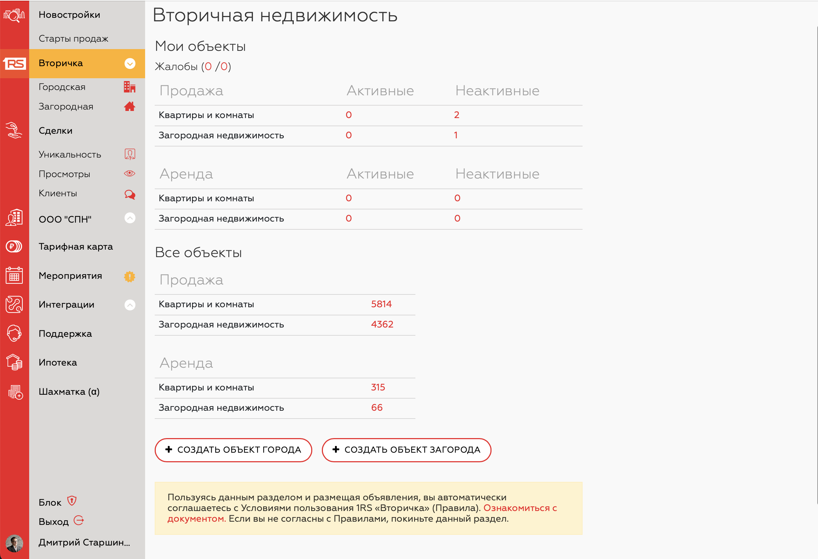Screen dimensions: 818x559
Task: Click the ruble coin icon for Тарифная карта
Action: pos(14,246)
